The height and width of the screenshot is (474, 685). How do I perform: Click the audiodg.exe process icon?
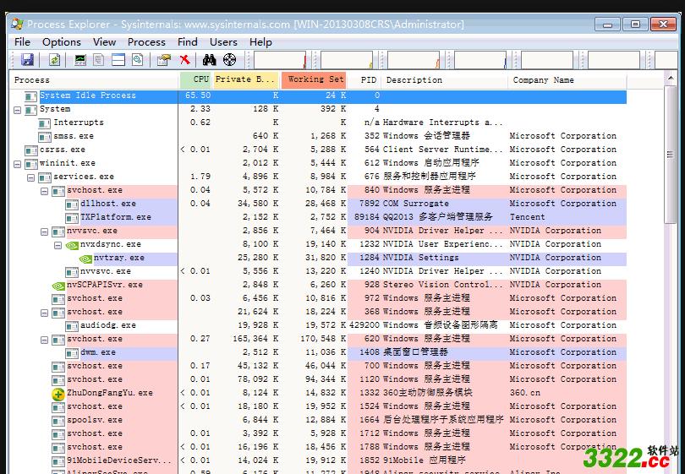(x=72, y=326)
